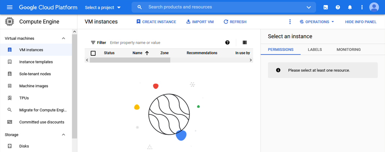
Task: Open more actions next to Operations
Action: tap(290, 22)
